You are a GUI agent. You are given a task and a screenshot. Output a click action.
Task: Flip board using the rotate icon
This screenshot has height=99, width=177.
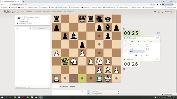point(126,41)
